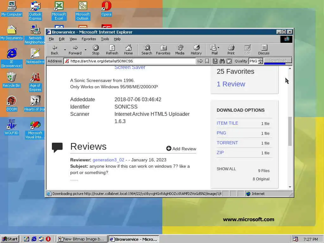This screenshot has height=243, width=324.
Task: Click the Browservice taskbar button
Action: click(134, 239)
